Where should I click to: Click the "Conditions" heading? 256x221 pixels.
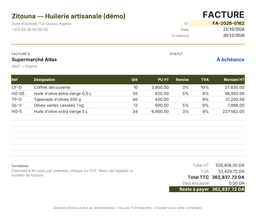20,166
